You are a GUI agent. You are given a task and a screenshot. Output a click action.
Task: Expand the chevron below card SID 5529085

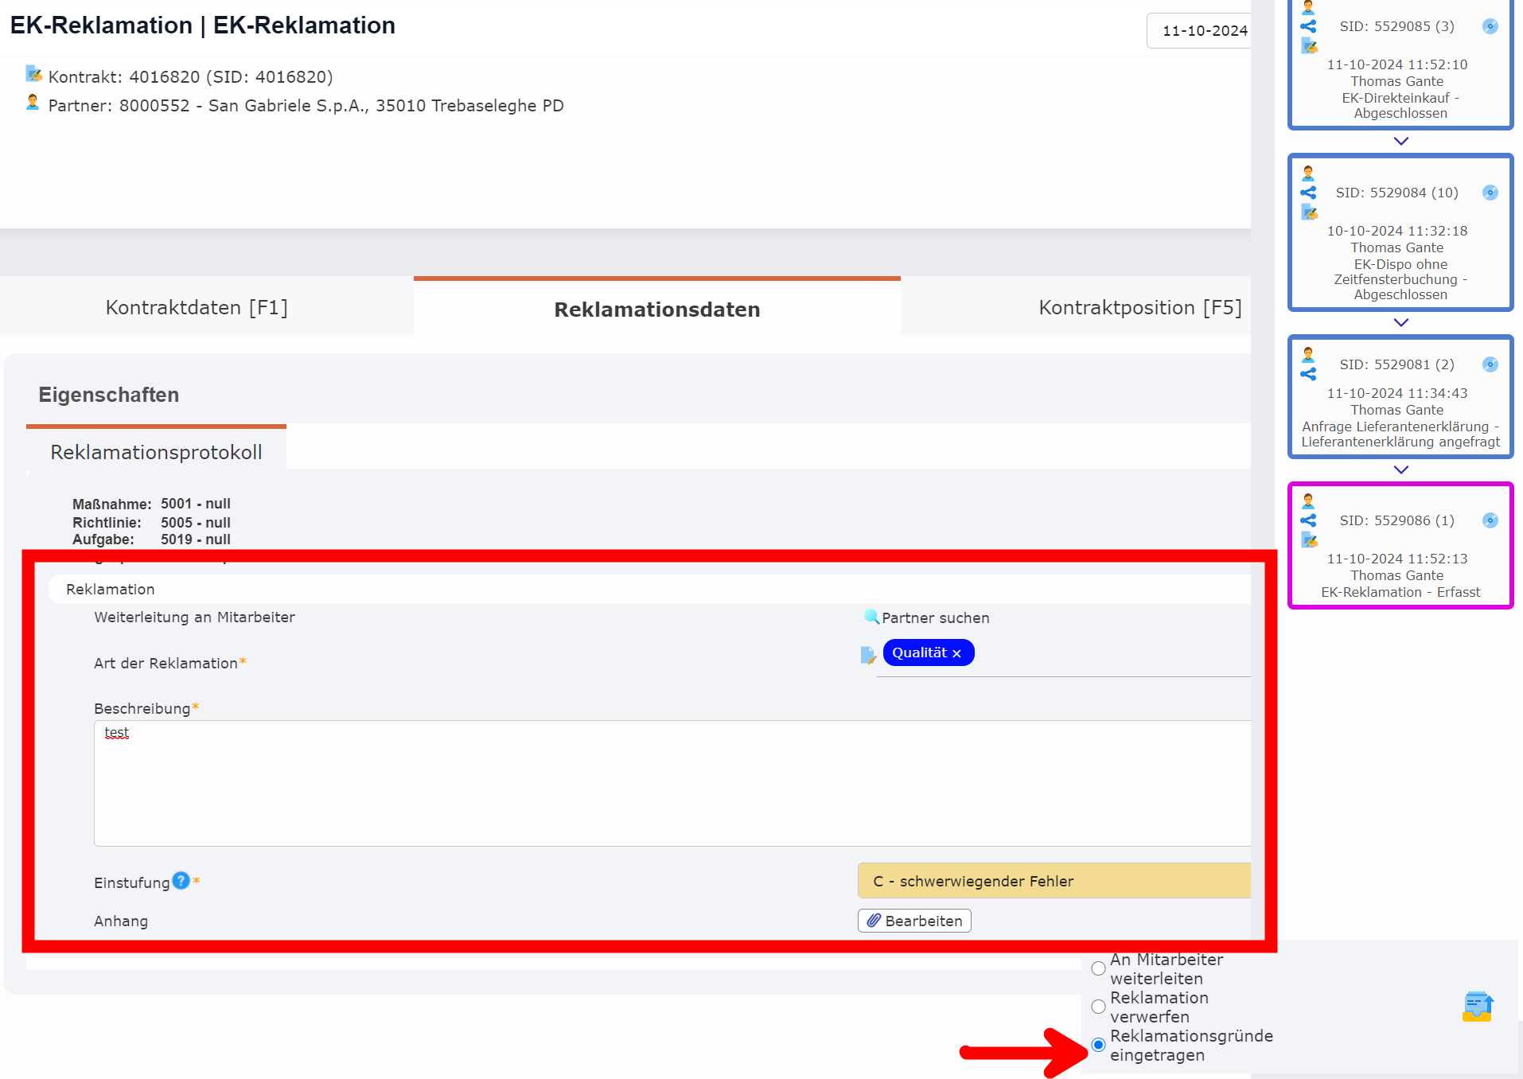[1400, 141]
